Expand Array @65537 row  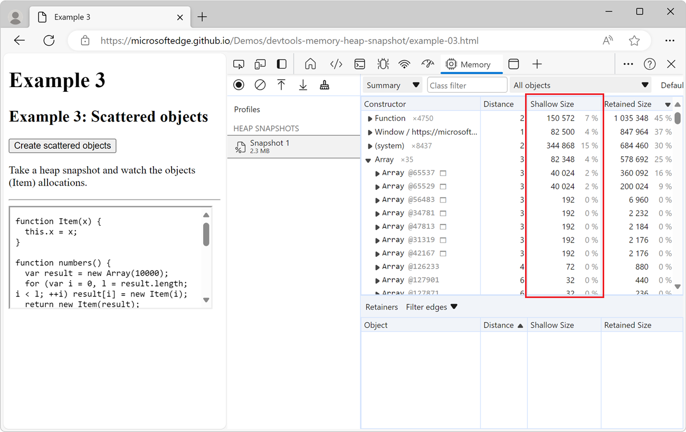click(377, 174)
